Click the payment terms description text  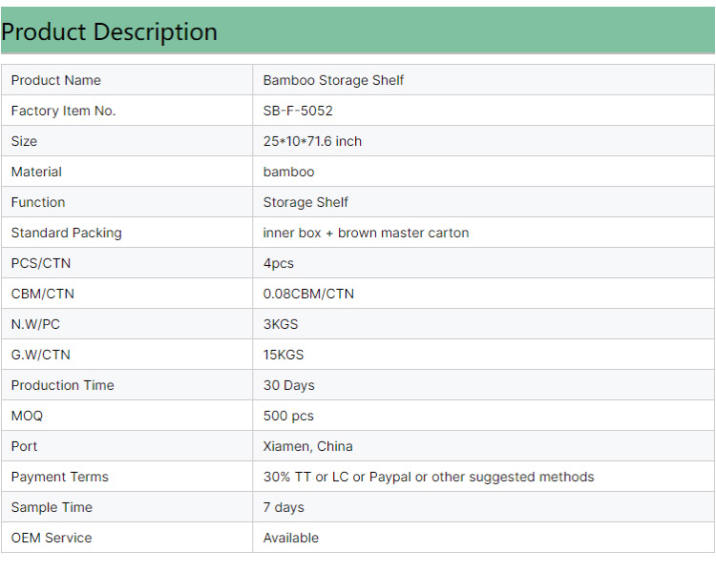click(429, 477)
